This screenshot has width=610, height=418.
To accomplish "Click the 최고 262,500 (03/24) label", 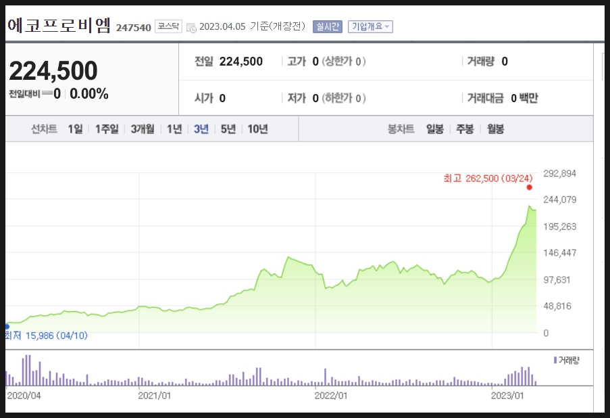I will [x=488, y=179].
